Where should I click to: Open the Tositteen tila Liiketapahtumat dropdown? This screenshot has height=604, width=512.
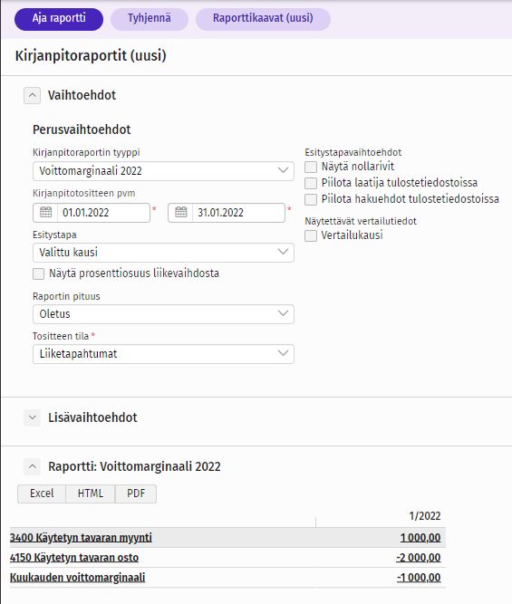(163, 354)
